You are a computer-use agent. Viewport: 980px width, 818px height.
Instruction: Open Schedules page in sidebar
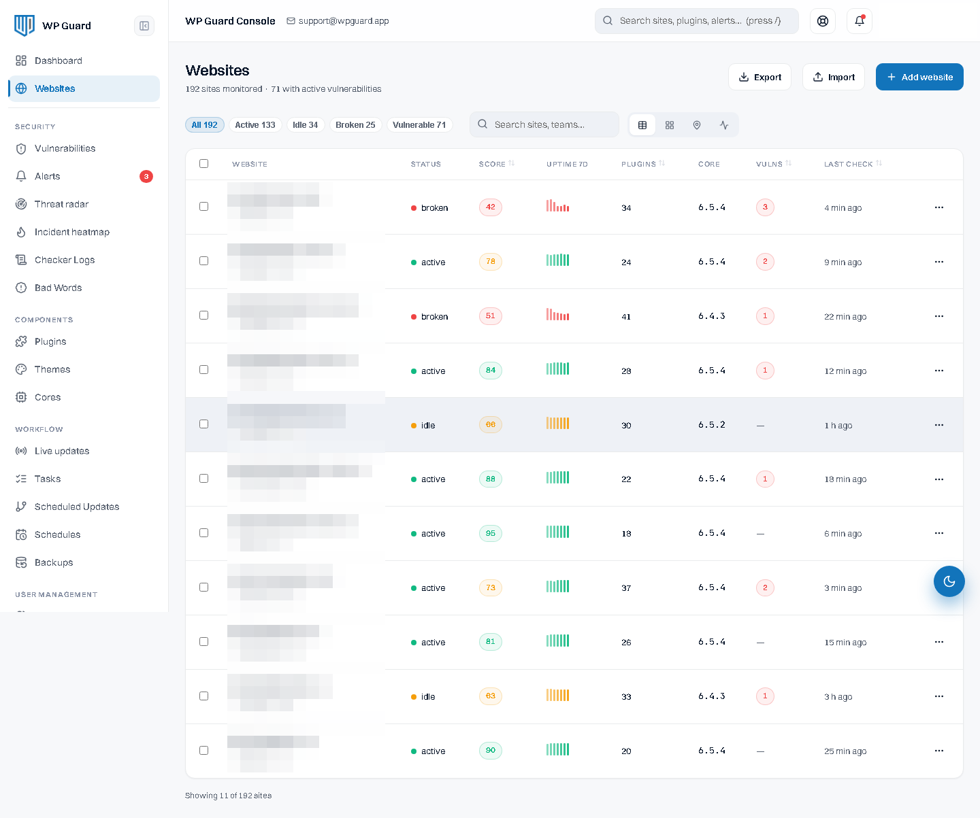coord(84,534)
